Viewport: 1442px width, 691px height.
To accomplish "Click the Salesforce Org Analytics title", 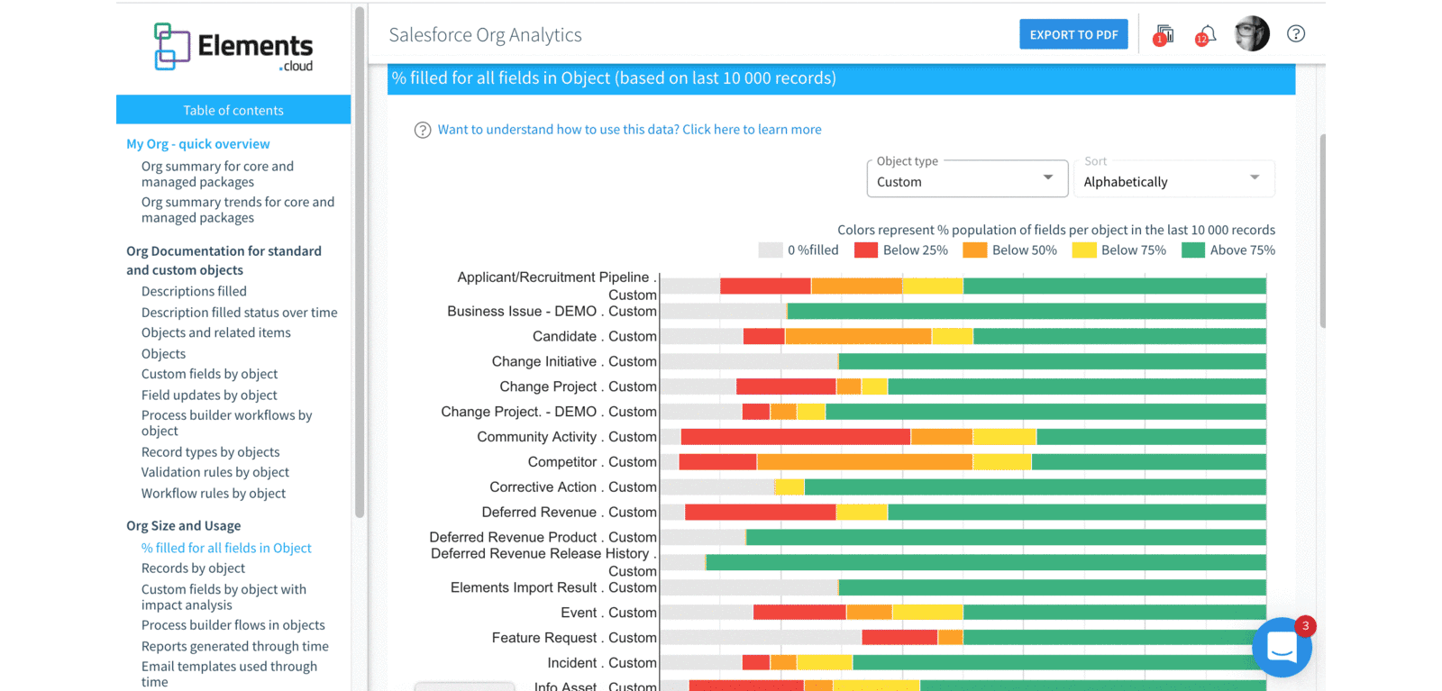I will (485, 35).
